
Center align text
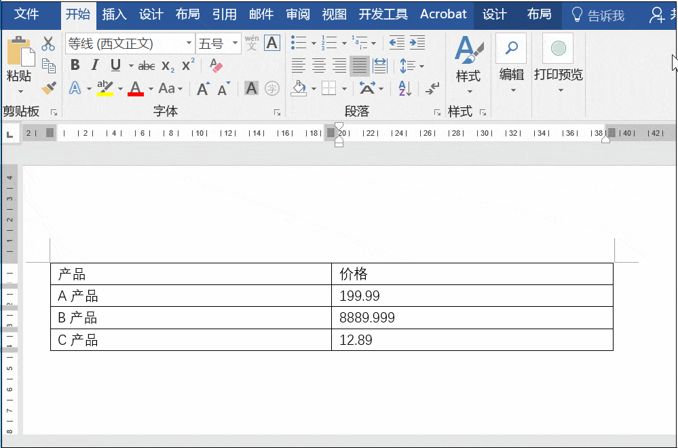[319, 66]
